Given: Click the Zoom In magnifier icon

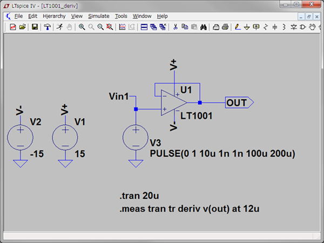Looking at the screenshot, I should [x=82, y=26].
